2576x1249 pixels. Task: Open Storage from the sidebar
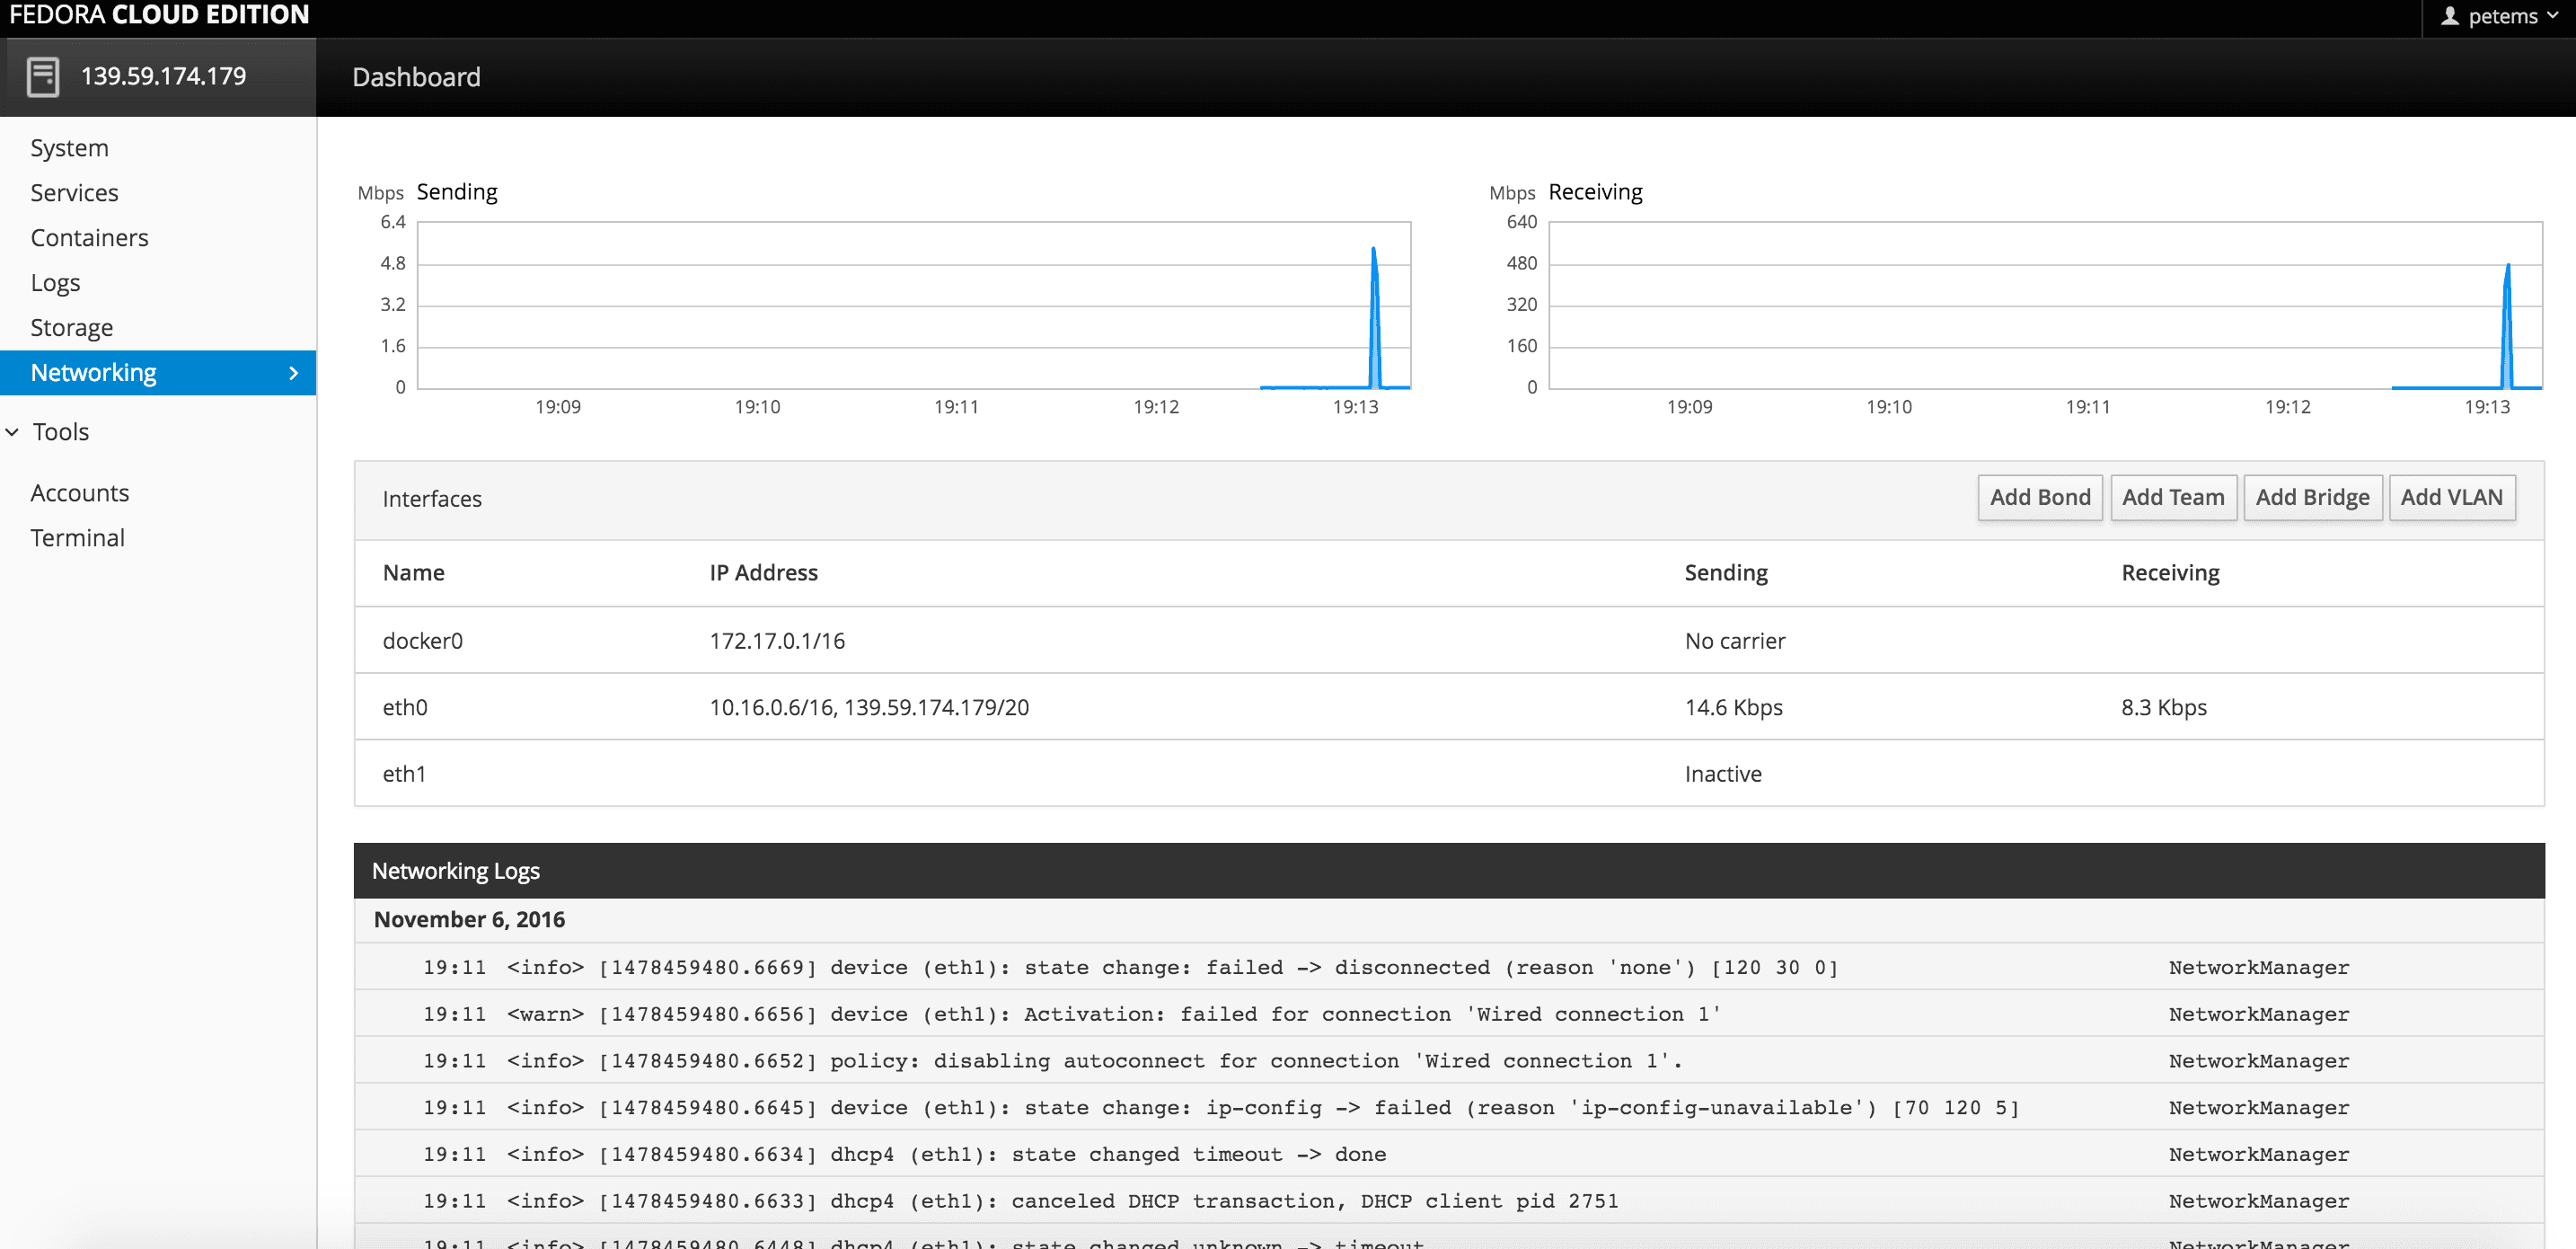(x=71, y=327)
